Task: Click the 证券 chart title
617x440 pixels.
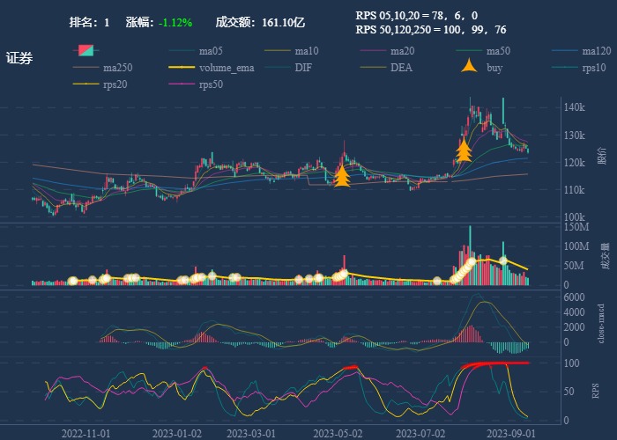Action: tap(19, 59)
